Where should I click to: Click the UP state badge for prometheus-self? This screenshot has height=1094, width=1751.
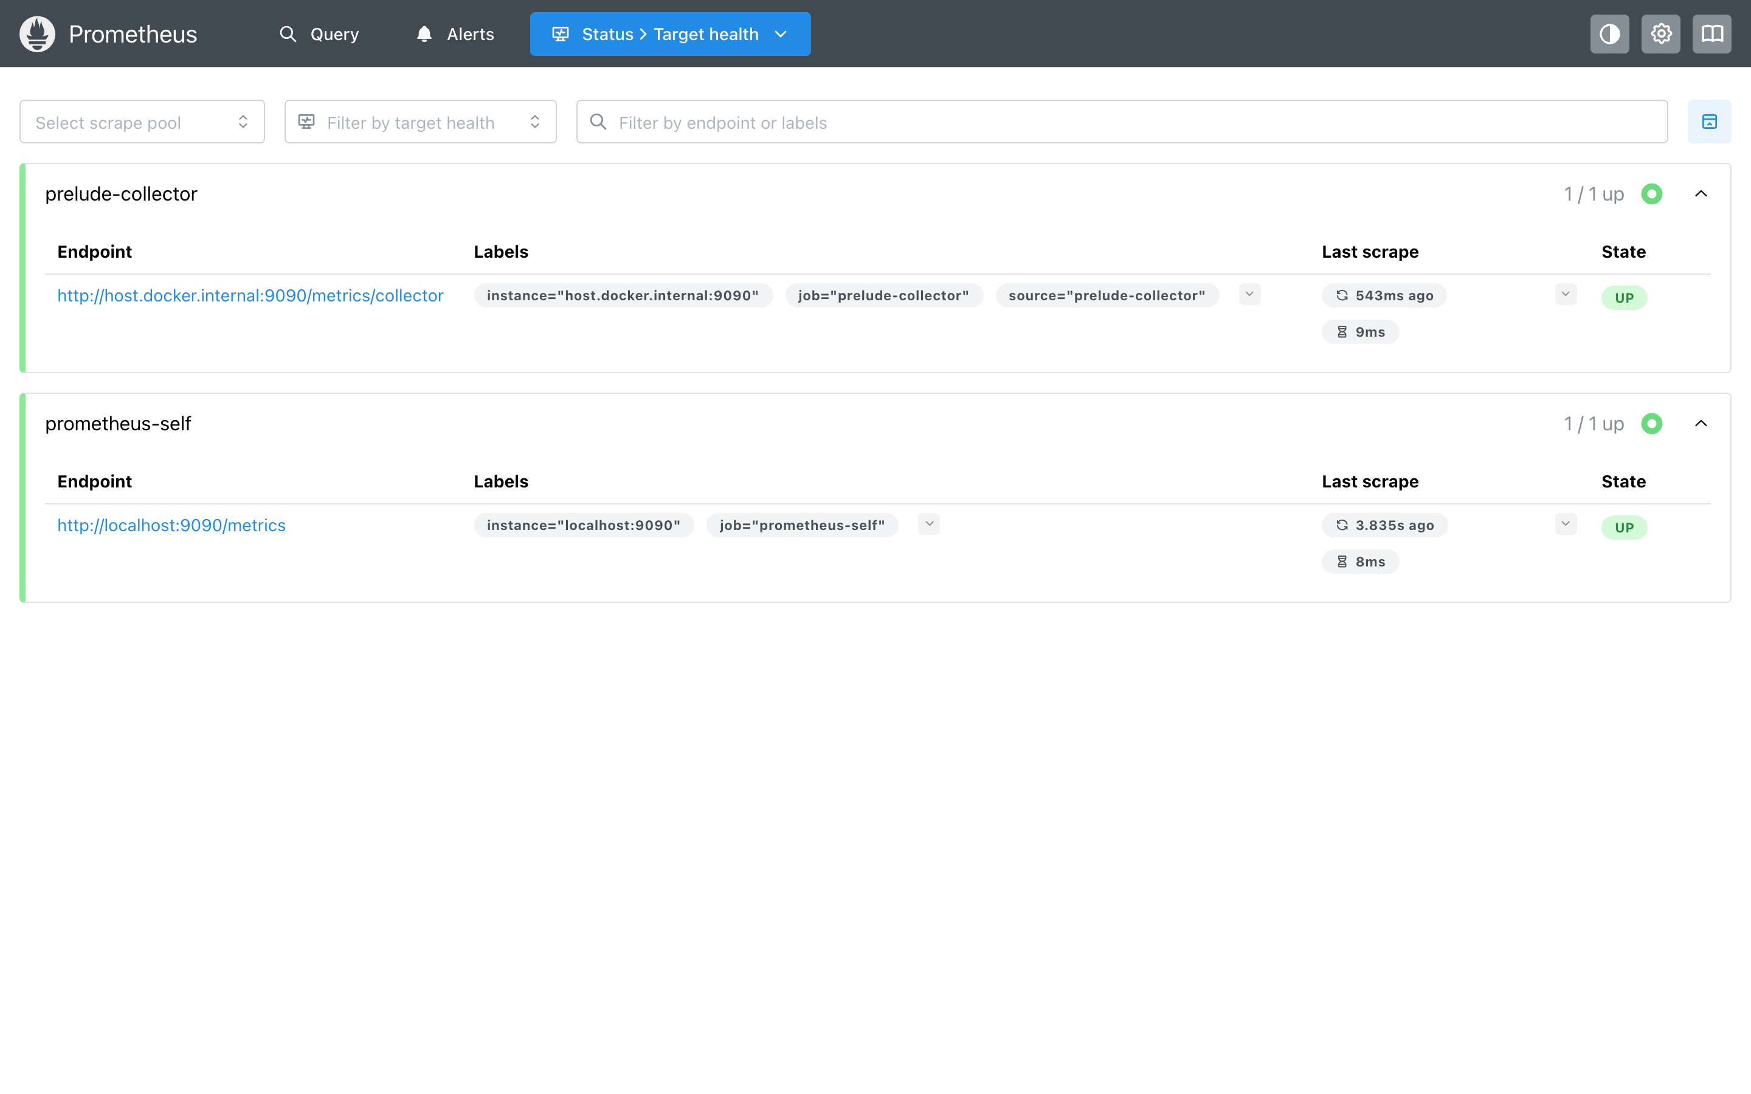(1624, 528)
